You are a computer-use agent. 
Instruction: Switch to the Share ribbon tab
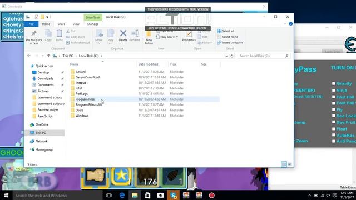61,24
